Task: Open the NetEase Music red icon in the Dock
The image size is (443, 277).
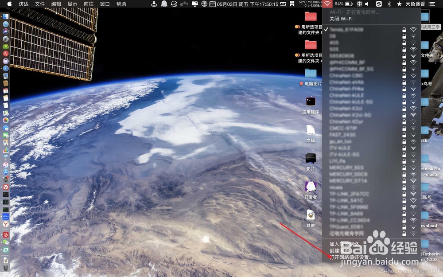Action: tap(6, 234)
